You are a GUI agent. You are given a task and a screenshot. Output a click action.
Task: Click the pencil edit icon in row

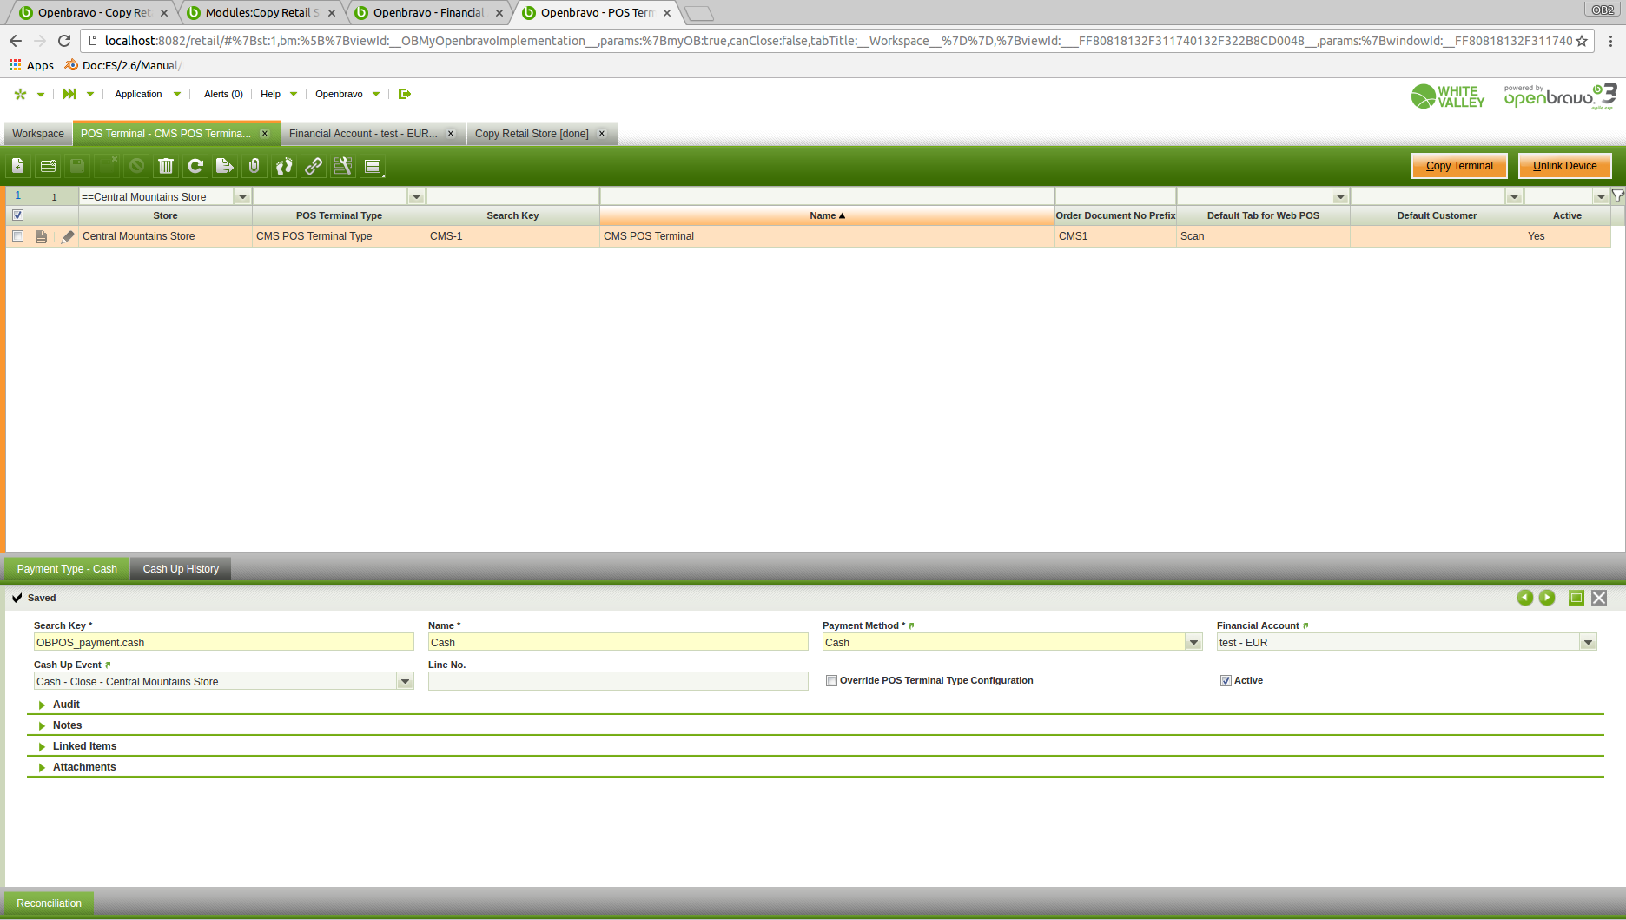(x=67, y=236)
